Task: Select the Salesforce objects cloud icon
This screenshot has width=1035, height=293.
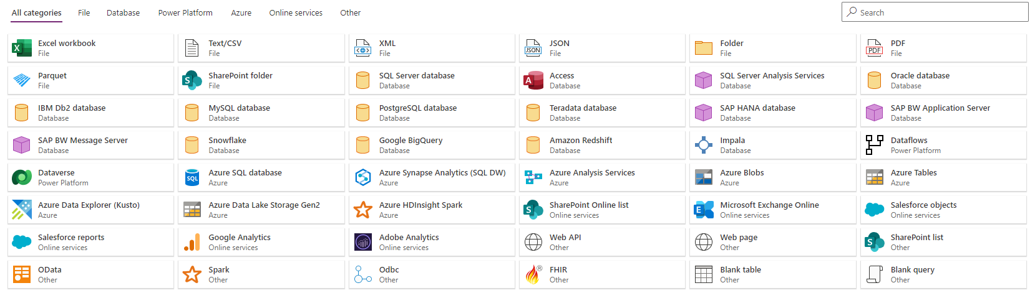Action: (874, 210)
